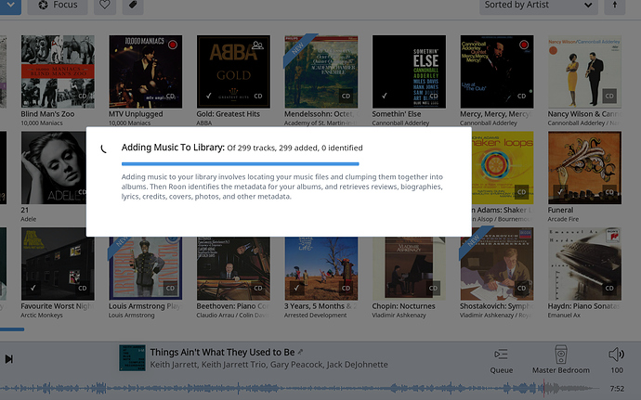Click the heart favorites filter icon

[105, 6]
